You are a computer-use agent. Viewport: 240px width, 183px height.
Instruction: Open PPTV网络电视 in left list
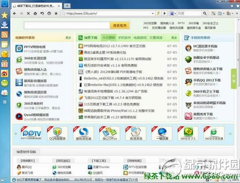point(35,47)
